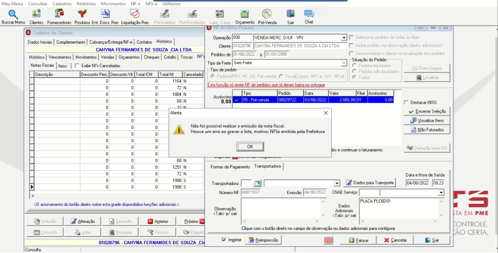
Task: Click the Cancelar button
Action: (x=395, y=240)
